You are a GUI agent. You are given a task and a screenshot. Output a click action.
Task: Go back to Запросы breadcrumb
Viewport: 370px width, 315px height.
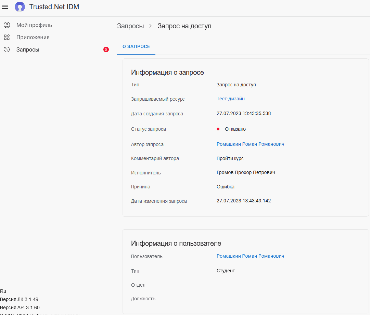[130, 26]
